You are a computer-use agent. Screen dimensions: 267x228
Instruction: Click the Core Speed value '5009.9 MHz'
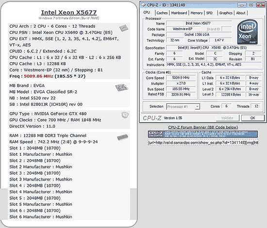pyautogui.click(x=181, y=78)
